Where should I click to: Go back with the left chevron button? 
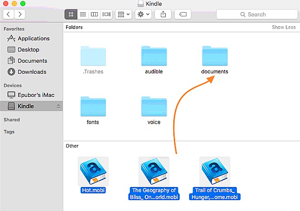9,14
